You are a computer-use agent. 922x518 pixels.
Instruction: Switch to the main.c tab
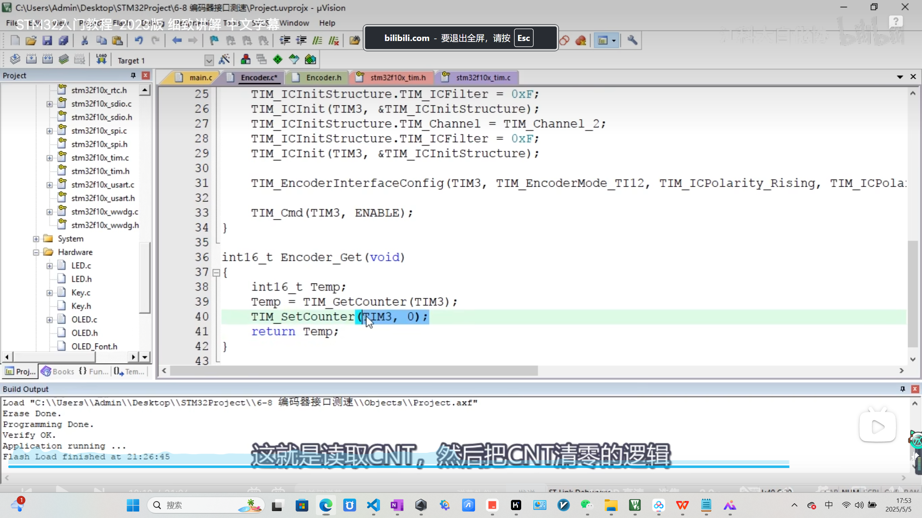(200, 77)
